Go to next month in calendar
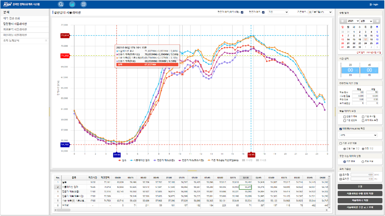Image resolution: width=385 pixels, height=216 pixels. pos(378,21)
